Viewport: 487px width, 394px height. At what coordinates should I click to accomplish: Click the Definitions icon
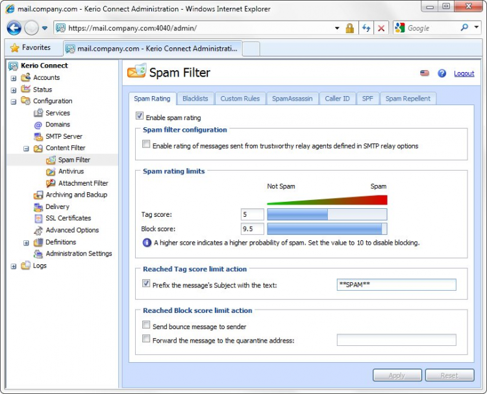[x=38, y=242]
